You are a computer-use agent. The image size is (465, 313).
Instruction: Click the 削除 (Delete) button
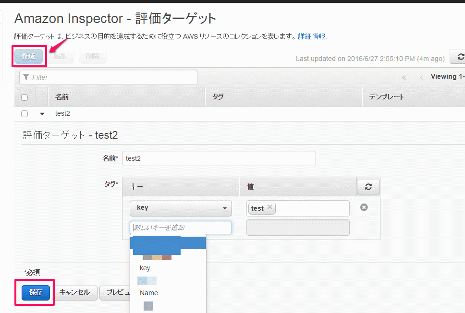93,56
